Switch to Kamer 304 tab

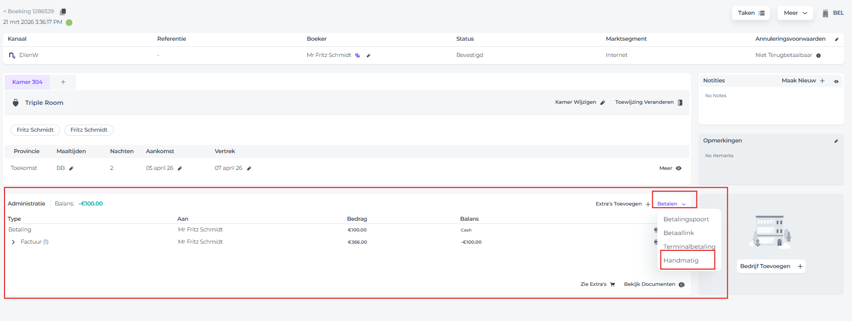[28, 82]
